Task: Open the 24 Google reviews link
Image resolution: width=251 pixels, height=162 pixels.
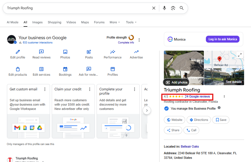Action: coord(197,96)
